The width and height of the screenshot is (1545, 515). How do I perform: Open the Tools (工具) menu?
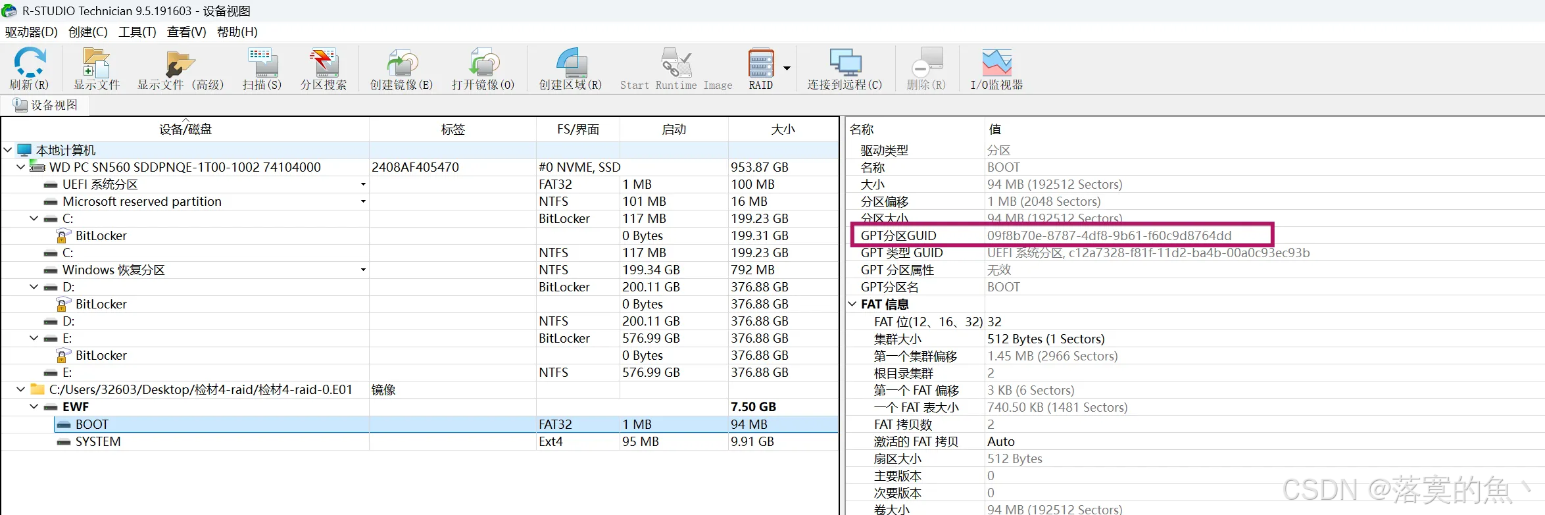coord(137,32)
